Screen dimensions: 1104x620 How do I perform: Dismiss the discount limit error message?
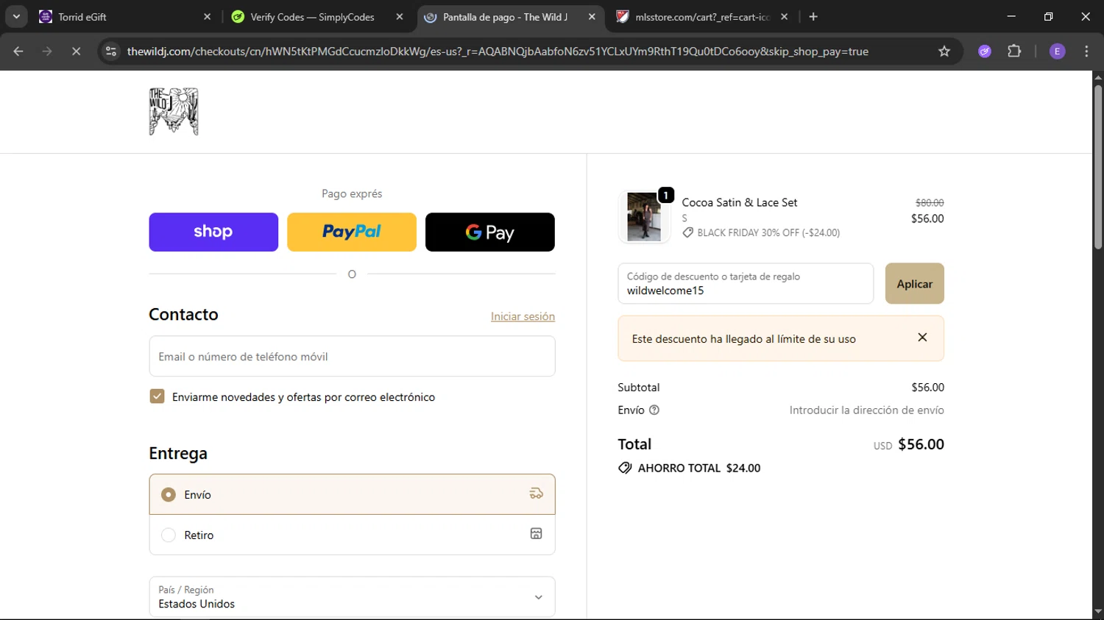click(x=922, y=338)
